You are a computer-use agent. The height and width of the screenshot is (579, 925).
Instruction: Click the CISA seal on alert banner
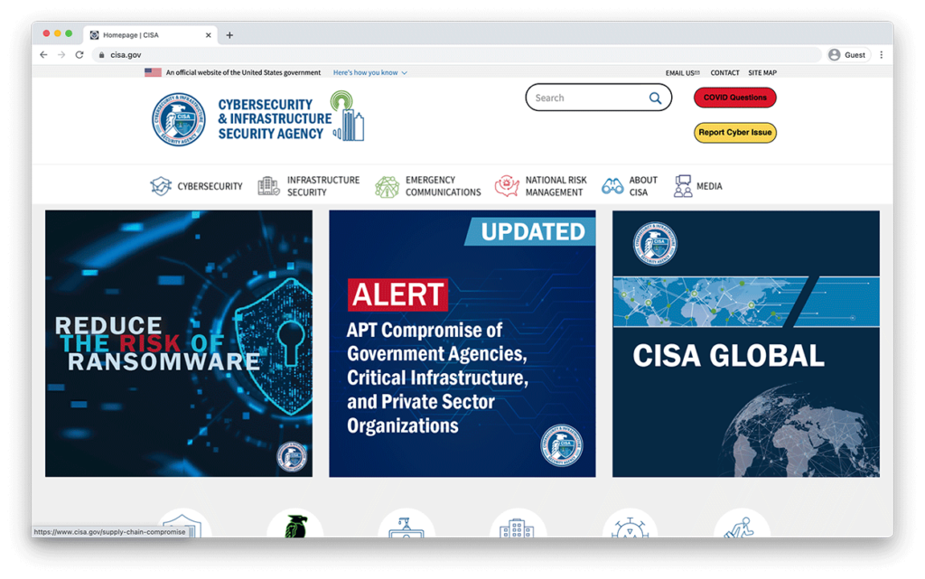[562, 445]
